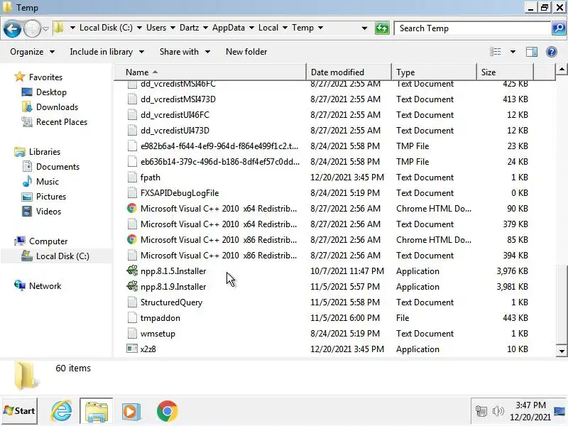Viewport: 568px width, 426px height.
Task: Open the address bar previous locations dropdown
Action: click(x=364, y=28)
